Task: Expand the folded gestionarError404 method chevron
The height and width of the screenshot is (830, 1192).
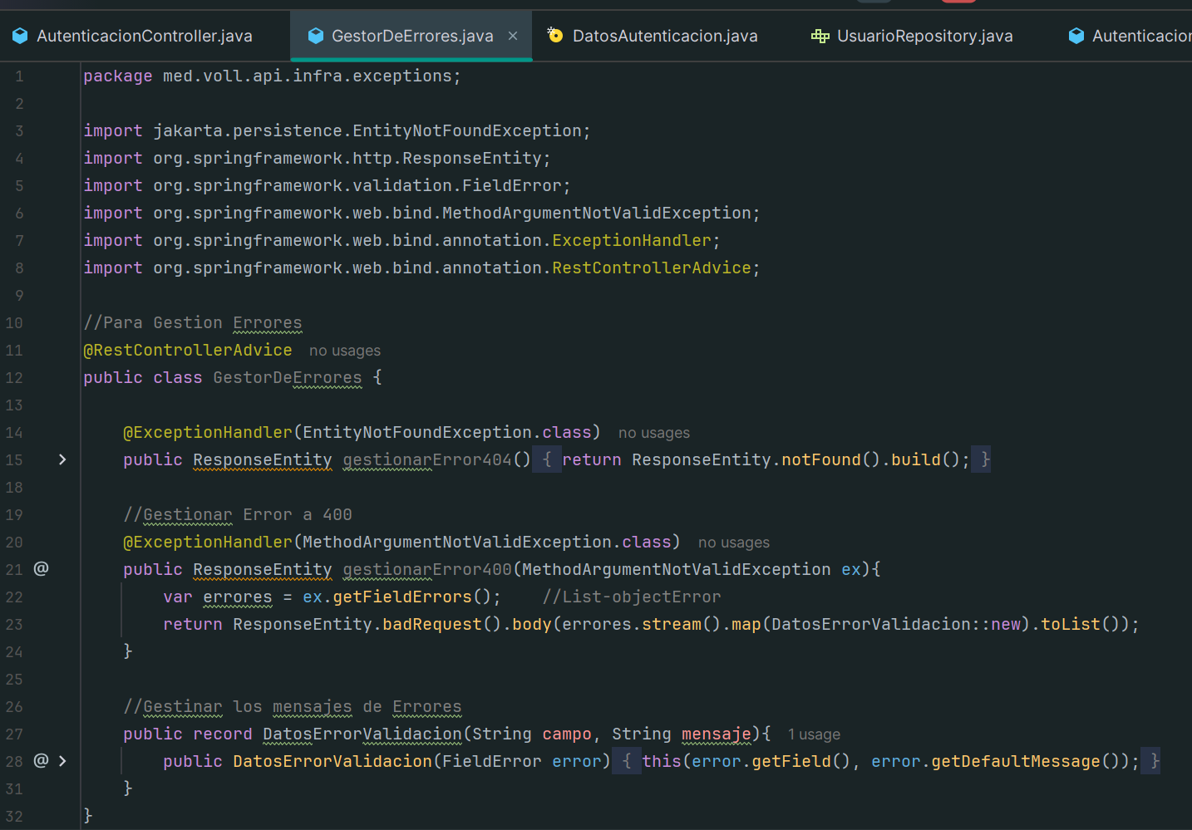Action: pyautogui.click(x=62, y=459)
